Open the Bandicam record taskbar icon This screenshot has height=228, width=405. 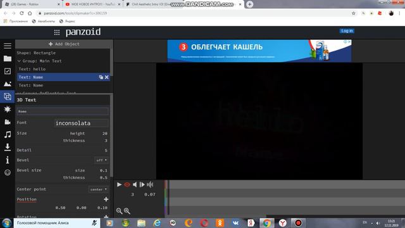pyautogui.click(x=298, y=223)
